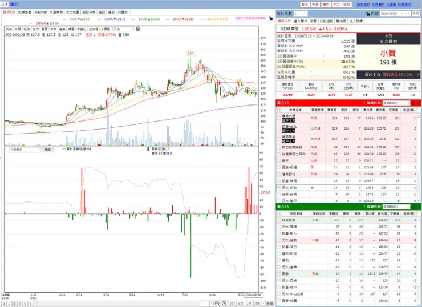Switch to 分點K線 tab
Viewport: 422px width, 307px height.
pos(40,13)
